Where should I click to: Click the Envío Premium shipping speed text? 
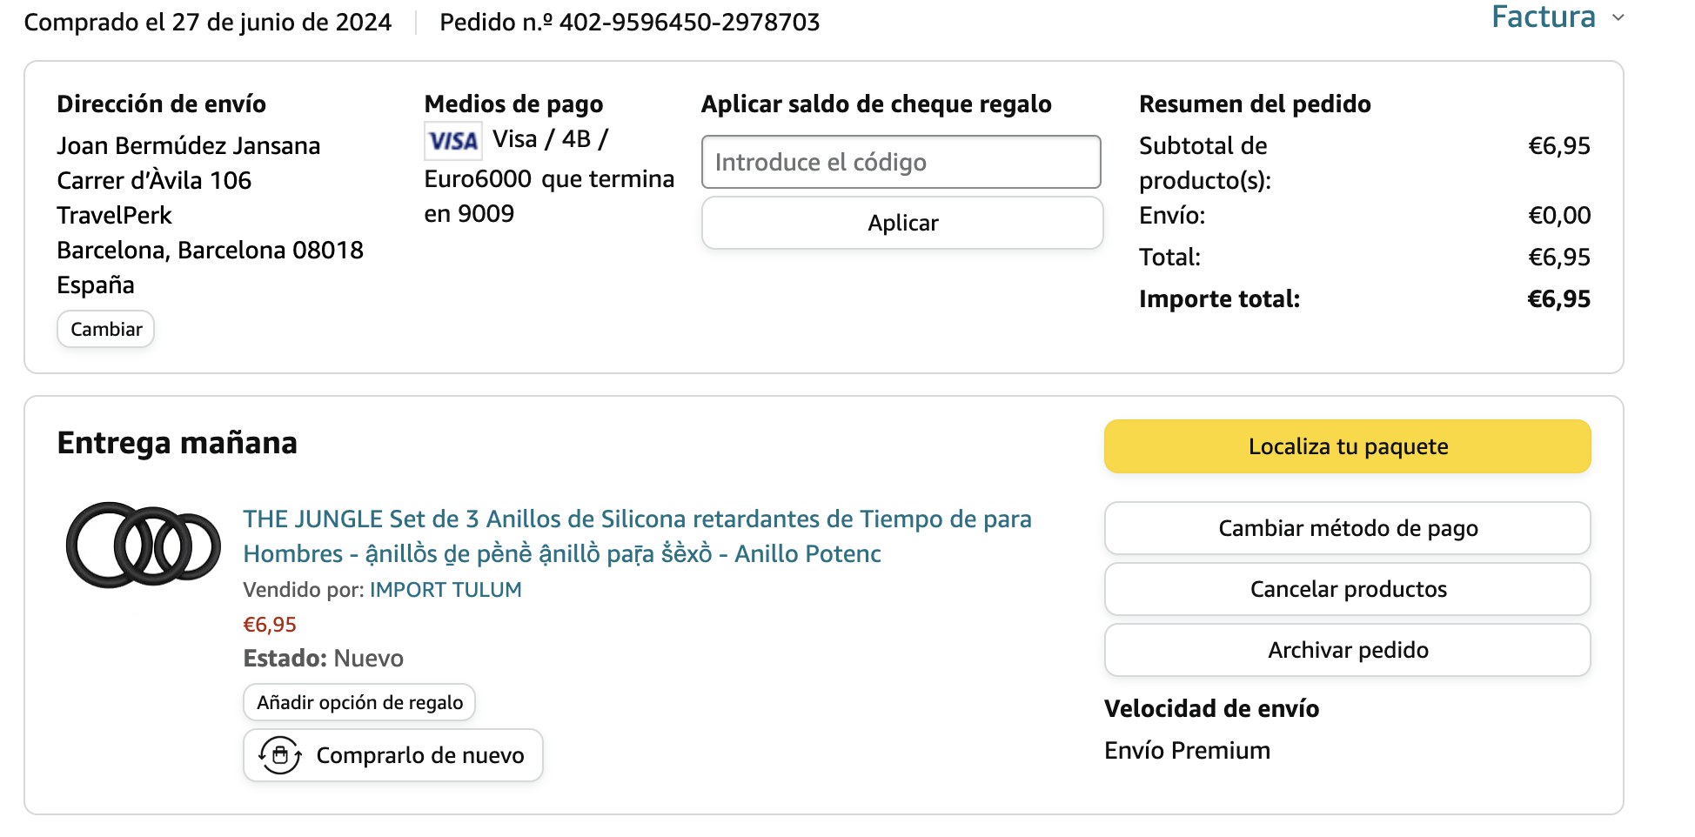[1187, 751]
